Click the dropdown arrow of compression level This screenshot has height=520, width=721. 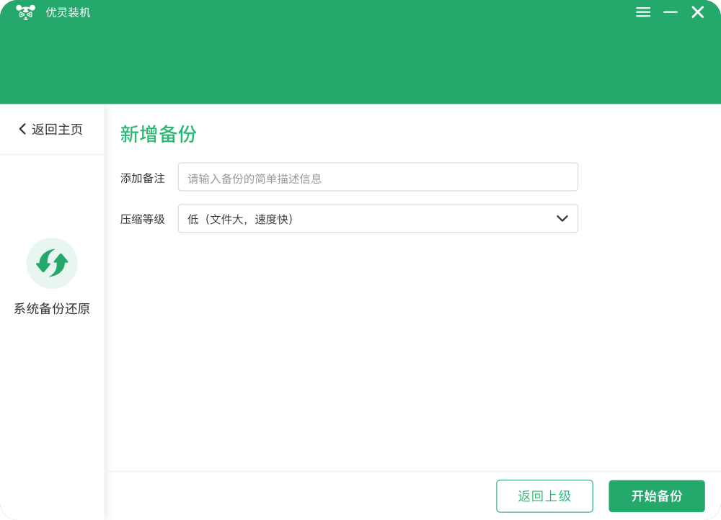pyautogui.click(x=562, y=219)
